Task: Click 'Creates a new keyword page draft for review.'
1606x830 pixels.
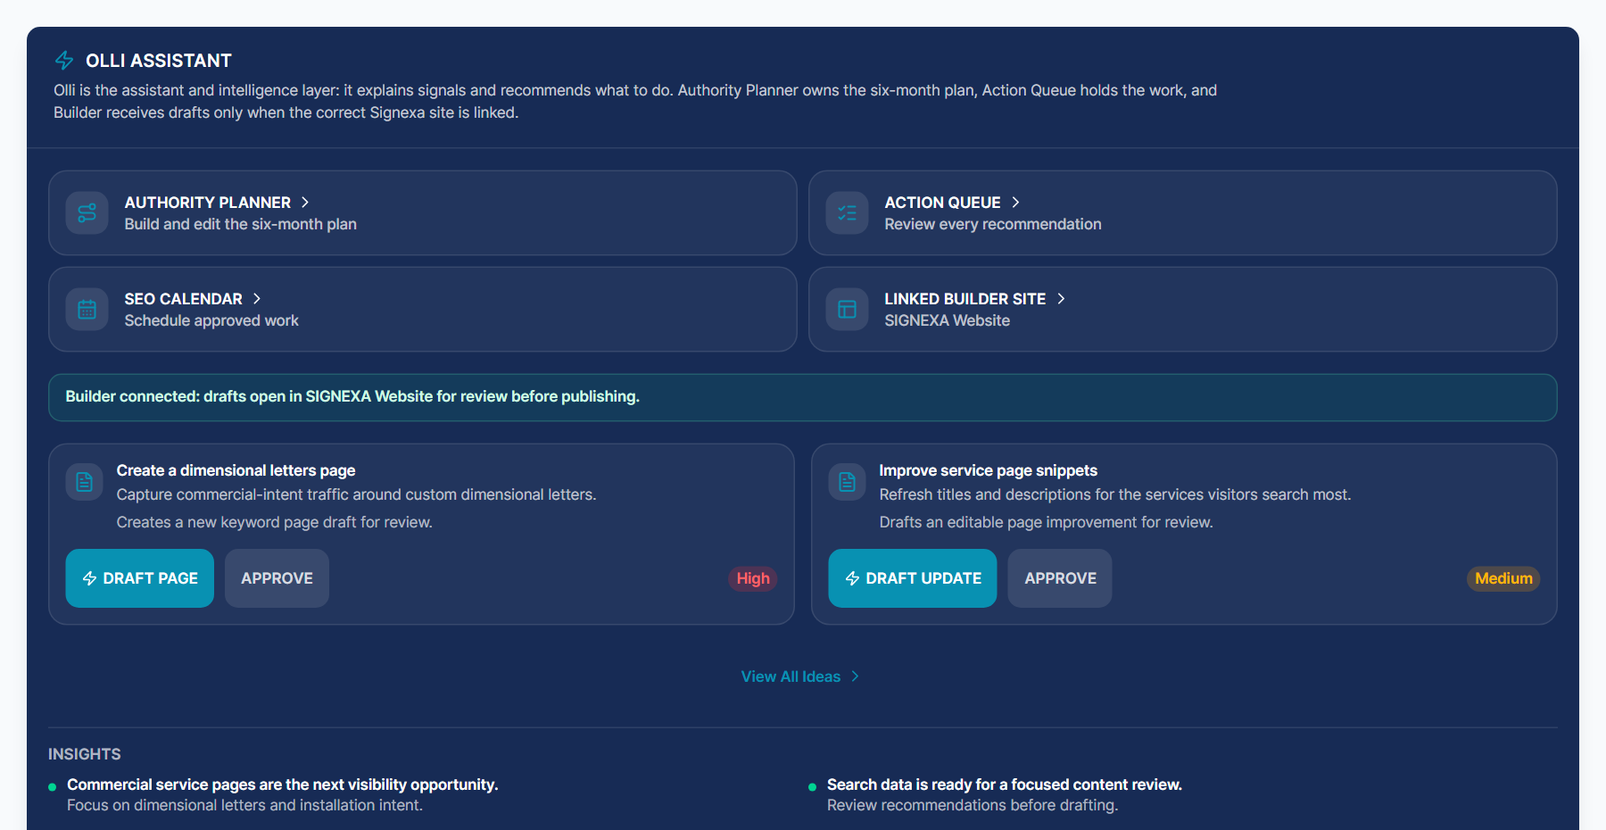Action: point(275,522)
